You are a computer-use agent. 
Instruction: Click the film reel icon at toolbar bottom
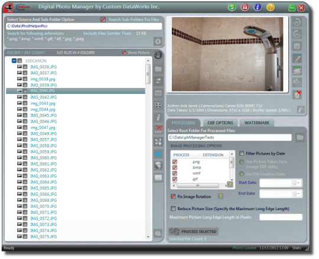[158, 233]
